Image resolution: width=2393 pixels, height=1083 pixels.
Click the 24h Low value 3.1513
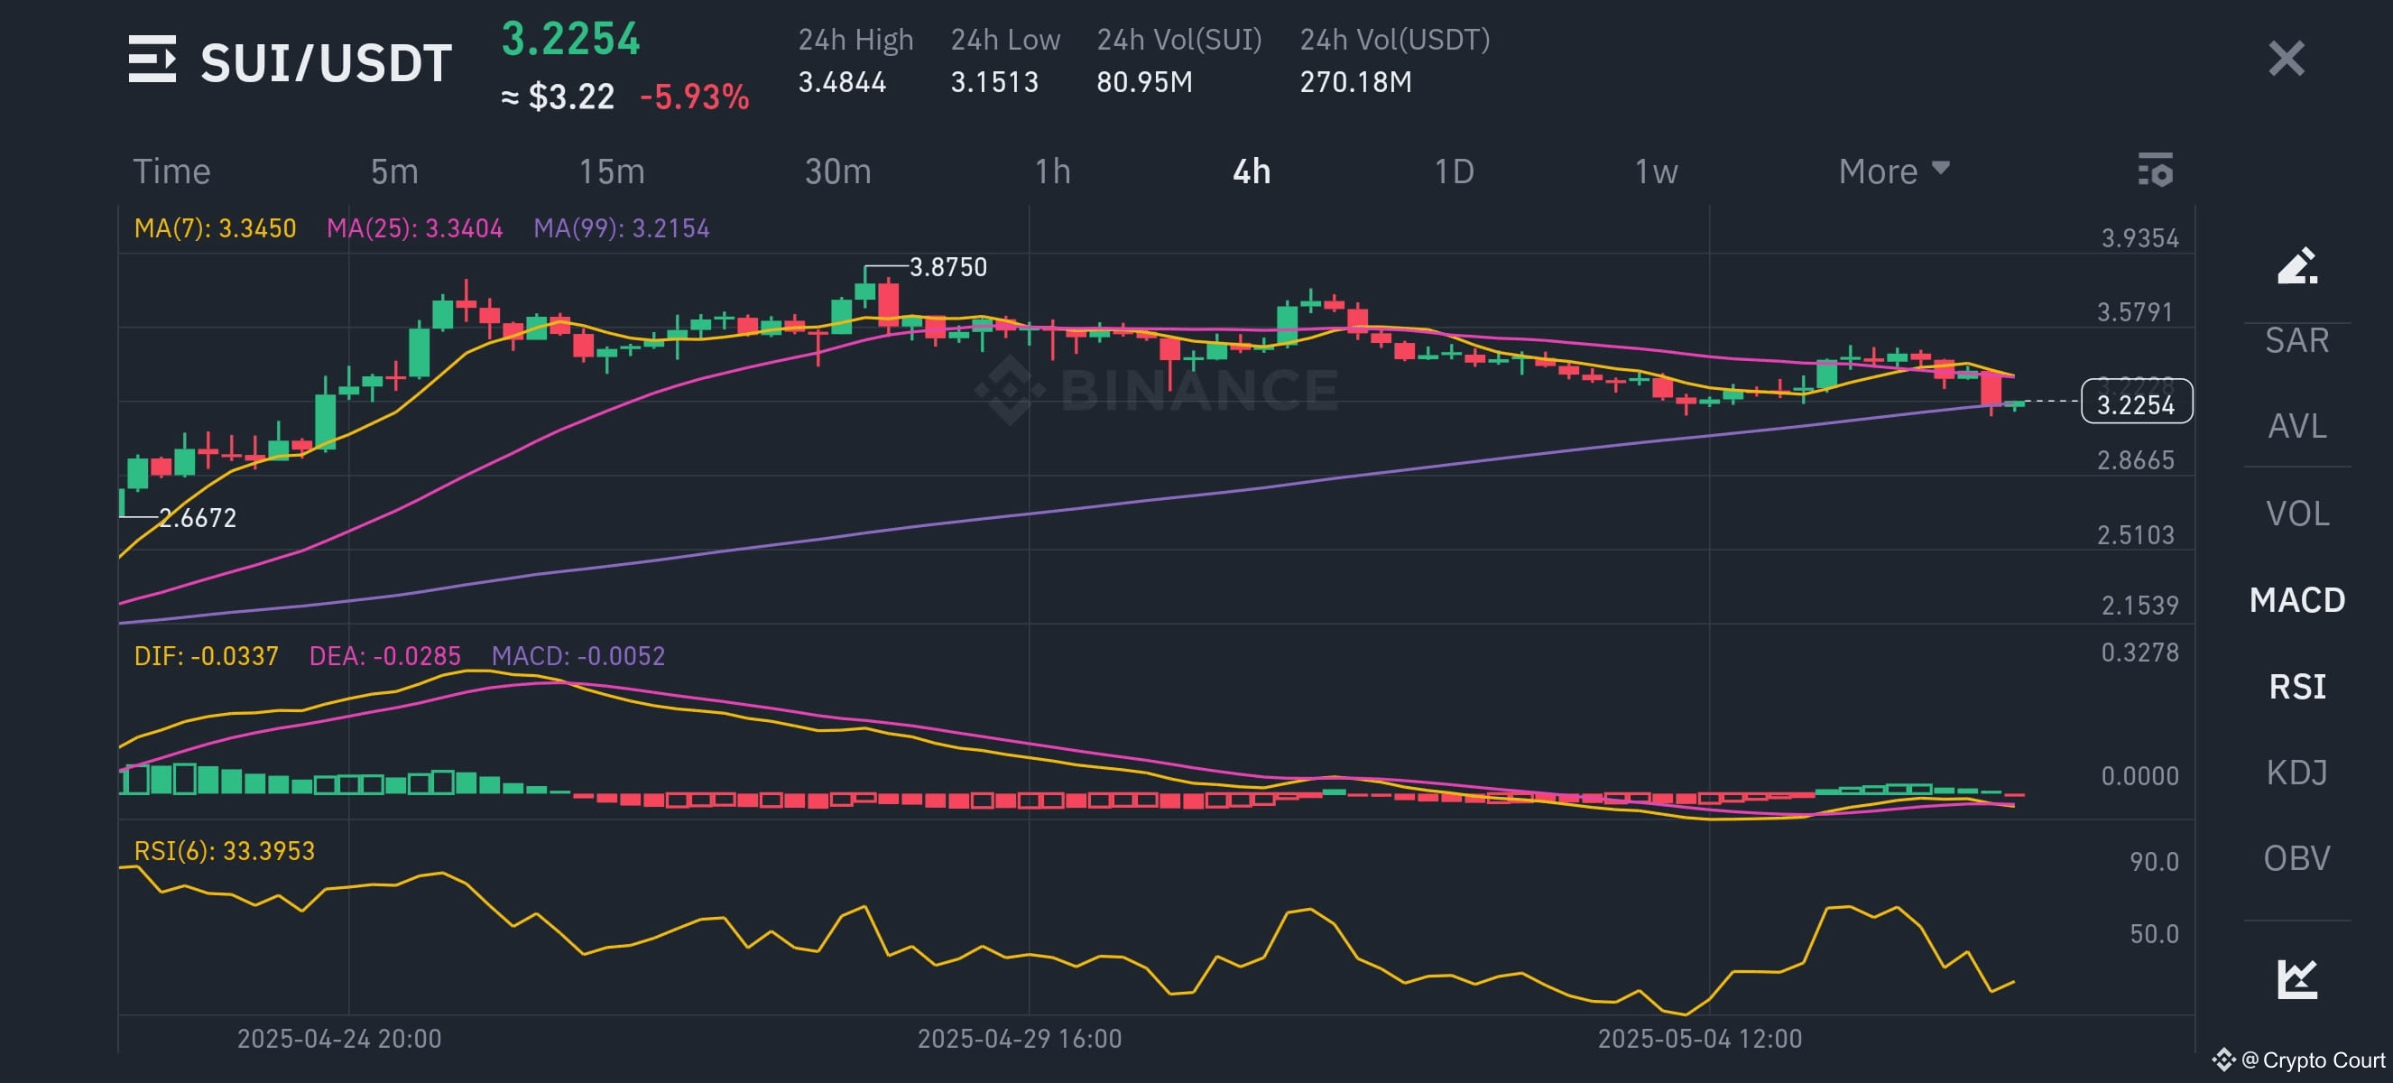point(994,83)
